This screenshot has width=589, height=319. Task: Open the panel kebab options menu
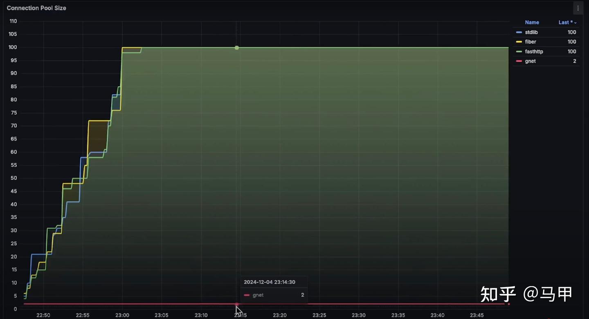(x=578, y=8)
